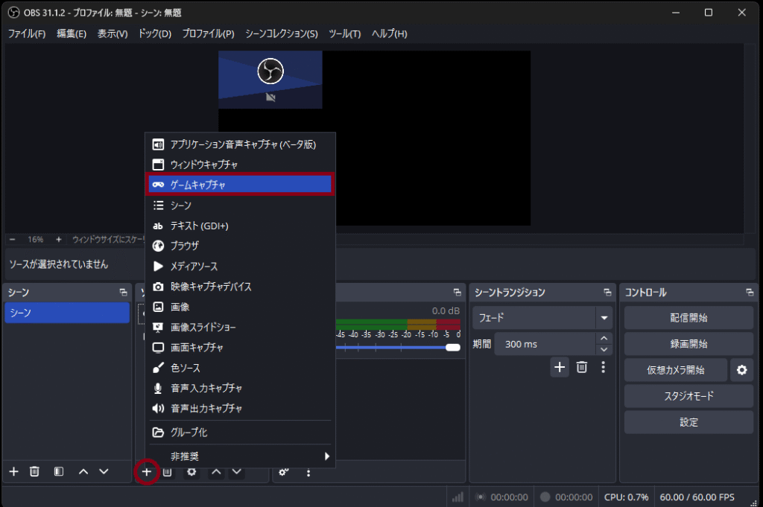Viewport: 763px width, 507px height.
Task: Open the ヘルプ(H) menu
Action: point(389,34)
